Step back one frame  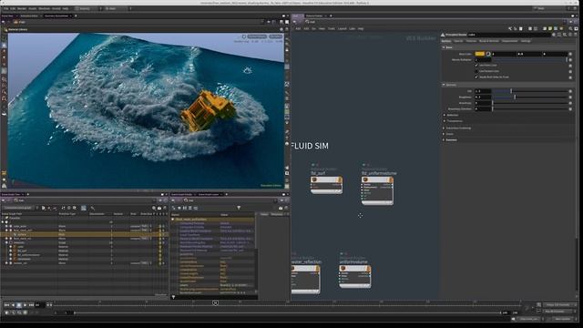(13, 305)
